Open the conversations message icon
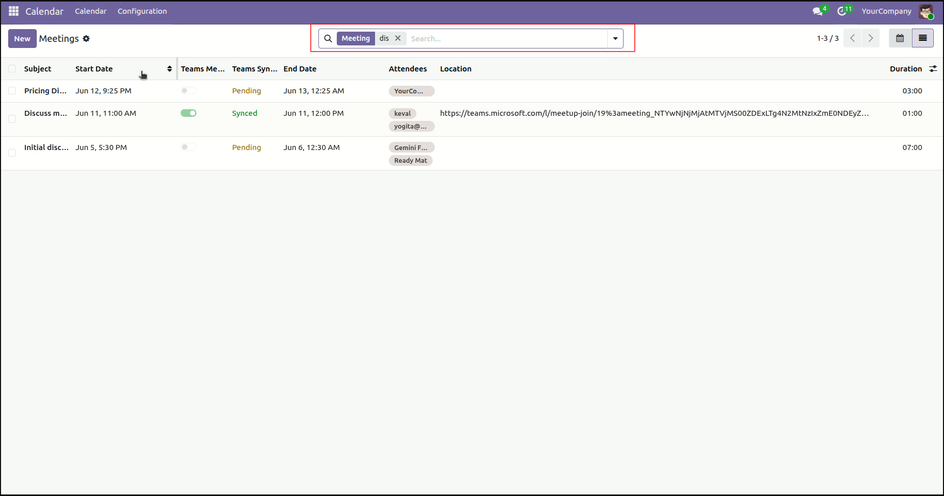 [818, 11]
